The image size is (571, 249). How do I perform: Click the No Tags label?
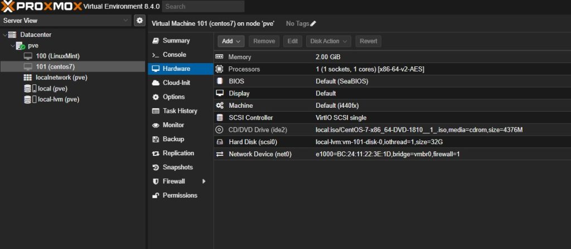point(298,23)
